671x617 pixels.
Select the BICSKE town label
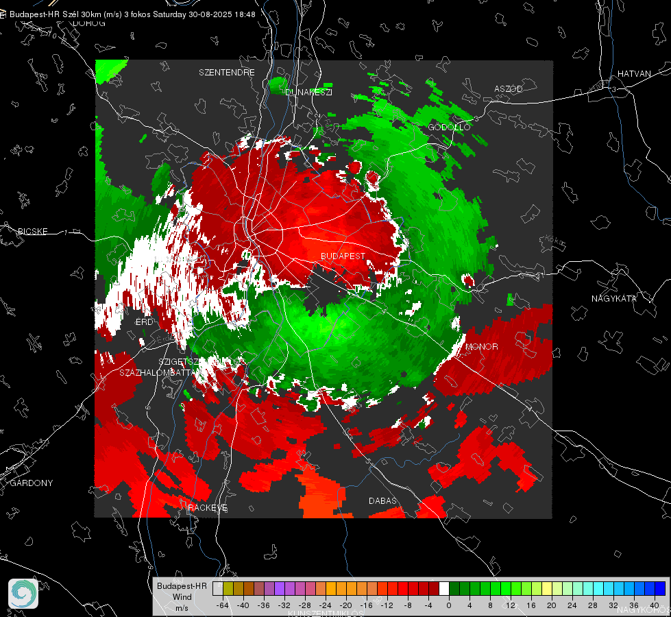click(32, 232)
